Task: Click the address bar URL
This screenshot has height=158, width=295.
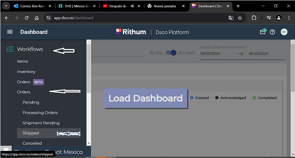Action: pos(74,18)
